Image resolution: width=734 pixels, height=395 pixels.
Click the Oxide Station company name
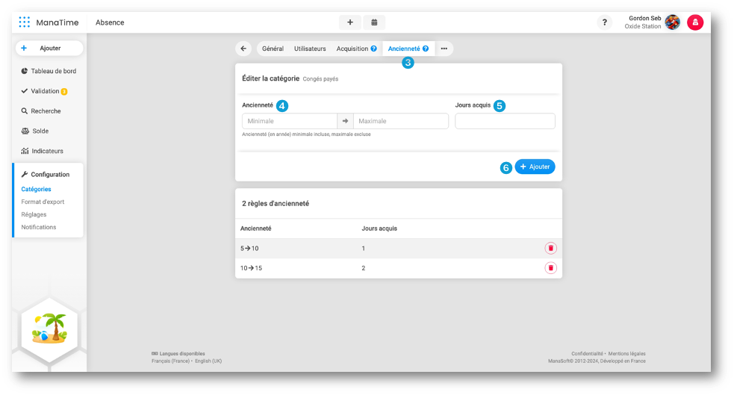pyautogui.click(x=643, y=26)
